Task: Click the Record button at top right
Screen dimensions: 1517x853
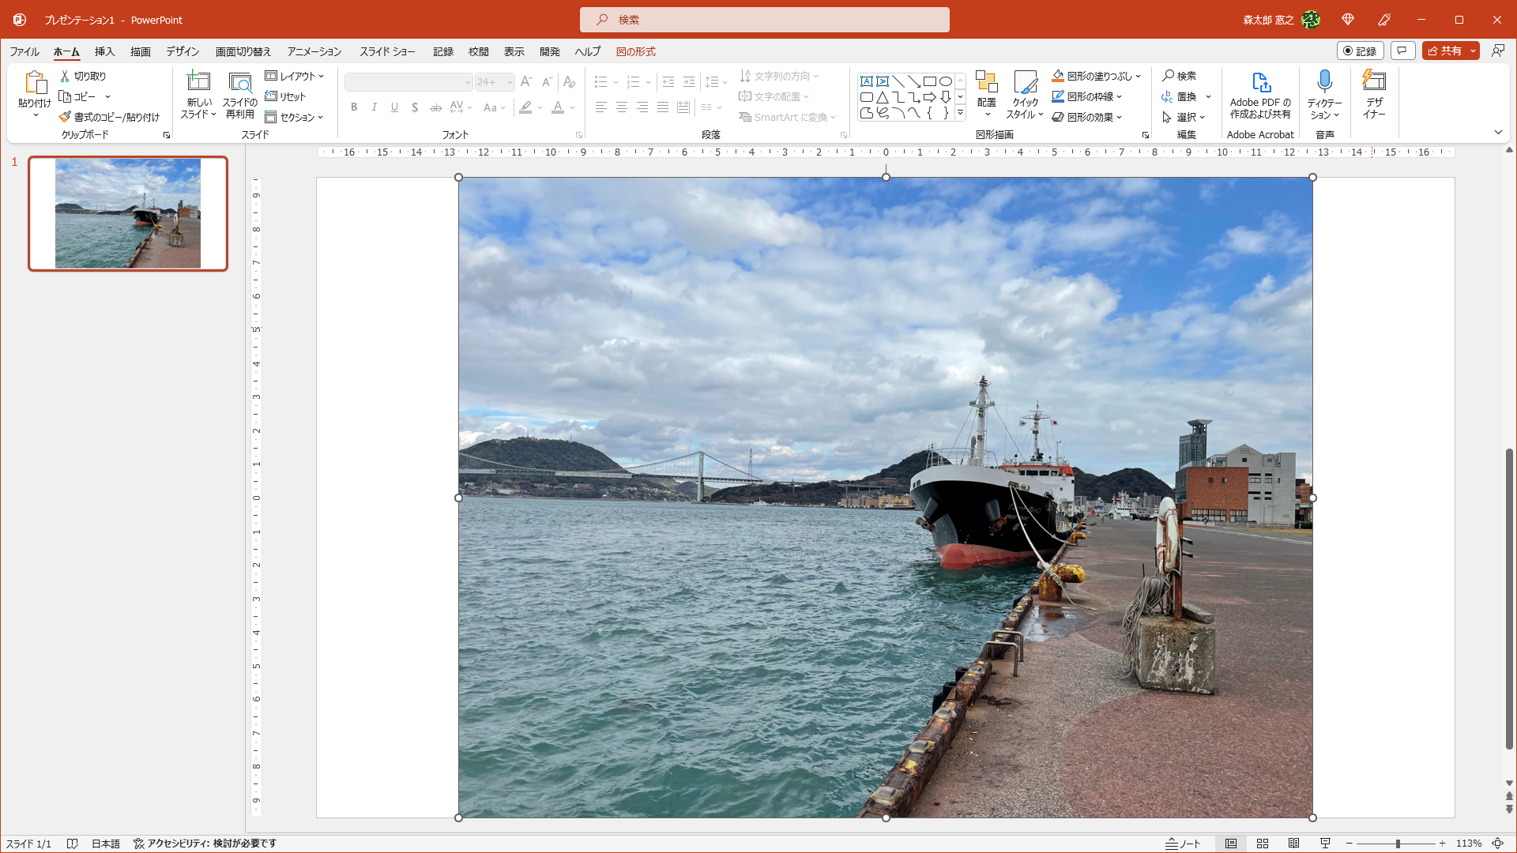Action: [1360, 51]
